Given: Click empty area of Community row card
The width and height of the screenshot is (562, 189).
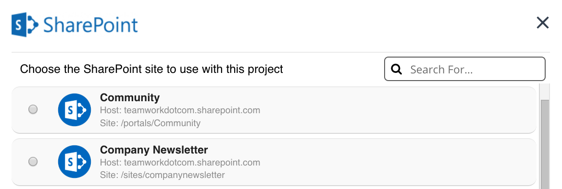Looking at the screenshot, I should point(394,110).
